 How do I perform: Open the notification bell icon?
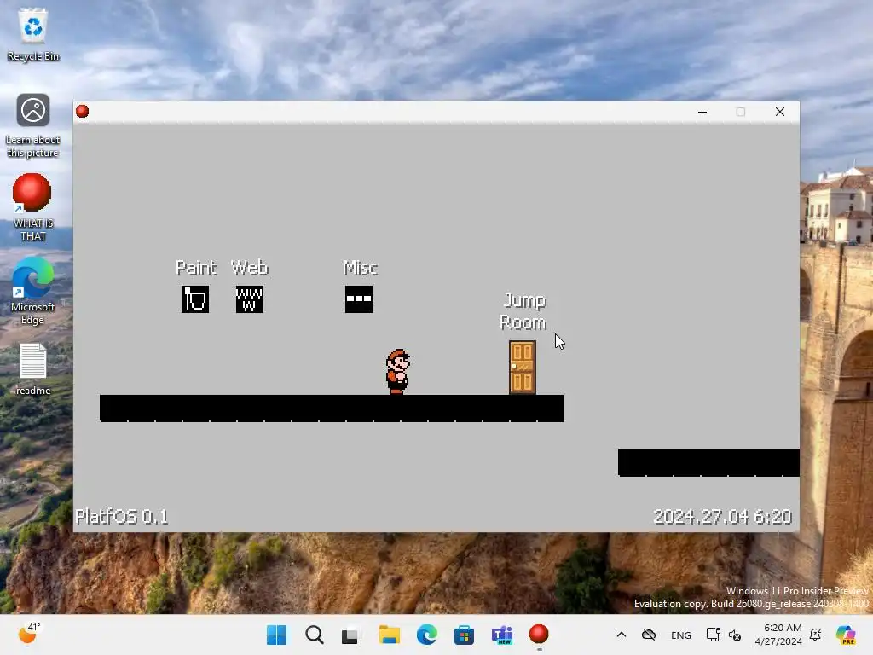point(816,635)
